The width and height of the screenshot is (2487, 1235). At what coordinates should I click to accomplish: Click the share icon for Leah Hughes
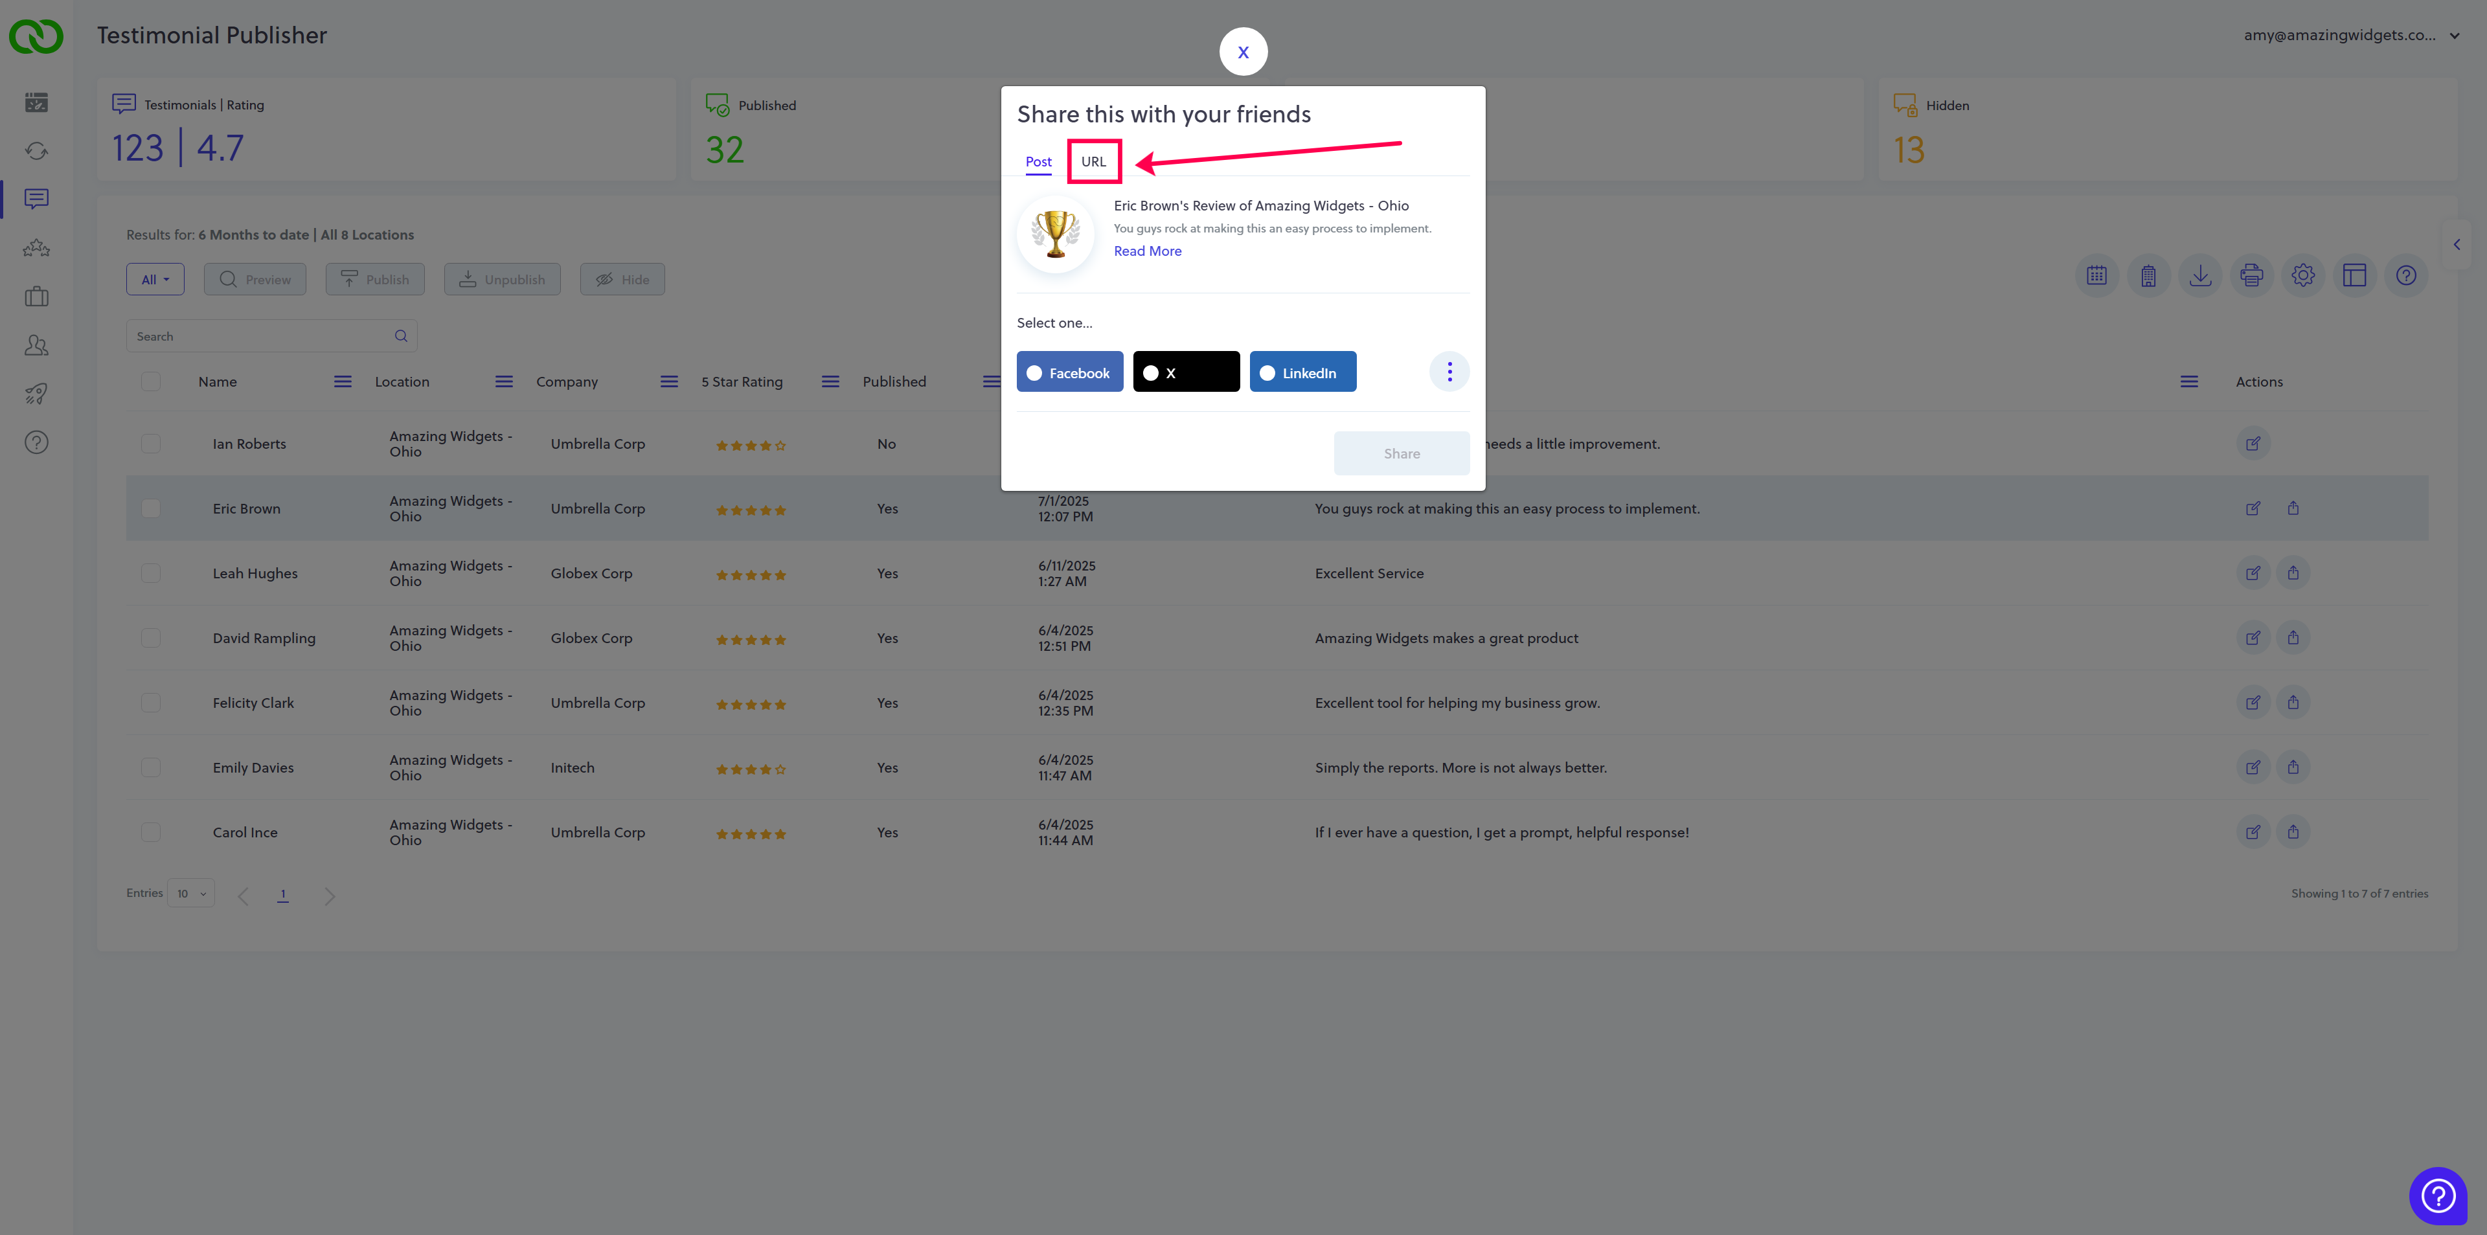(x=2293, y=572)
